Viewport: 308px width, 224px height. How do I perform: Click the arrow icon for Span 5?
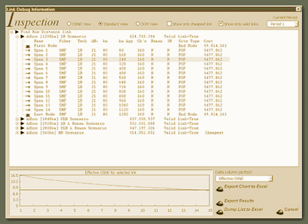(x=28, y=69)
